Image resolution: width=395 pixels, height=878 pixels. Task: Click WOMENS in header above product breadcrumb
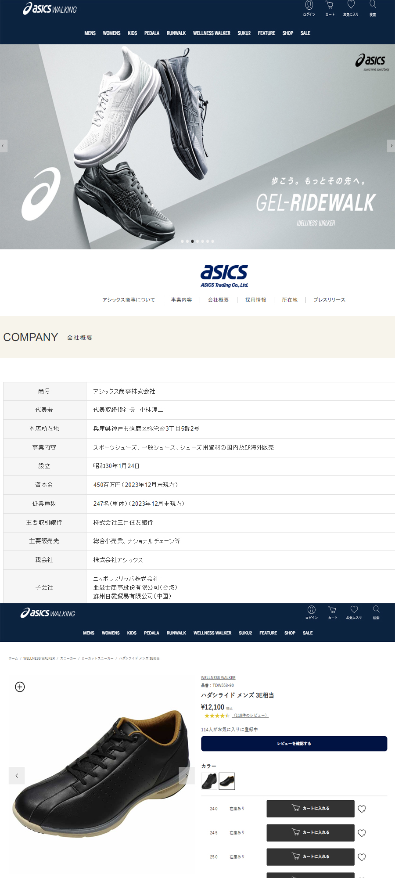pos(111,633)
